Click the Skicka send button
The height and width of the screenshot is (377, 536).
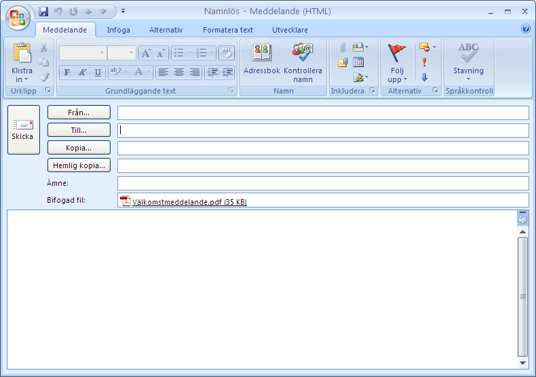[x=24, y=130]
